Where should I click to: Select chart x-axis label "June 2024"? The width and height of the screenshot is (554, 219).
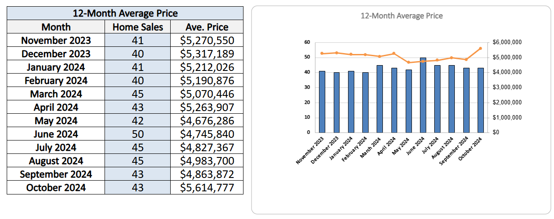click(416, 147)
